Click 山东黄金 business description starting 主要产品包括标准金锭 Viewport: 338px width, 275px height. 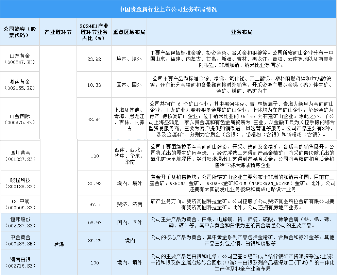point(242,59)
